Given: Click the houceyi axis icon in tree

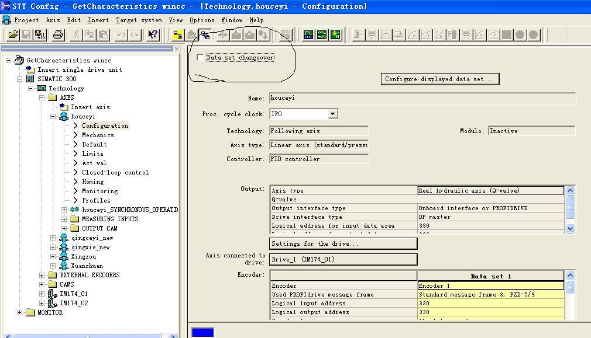Looking at the screenshot, I should [64, 116].
